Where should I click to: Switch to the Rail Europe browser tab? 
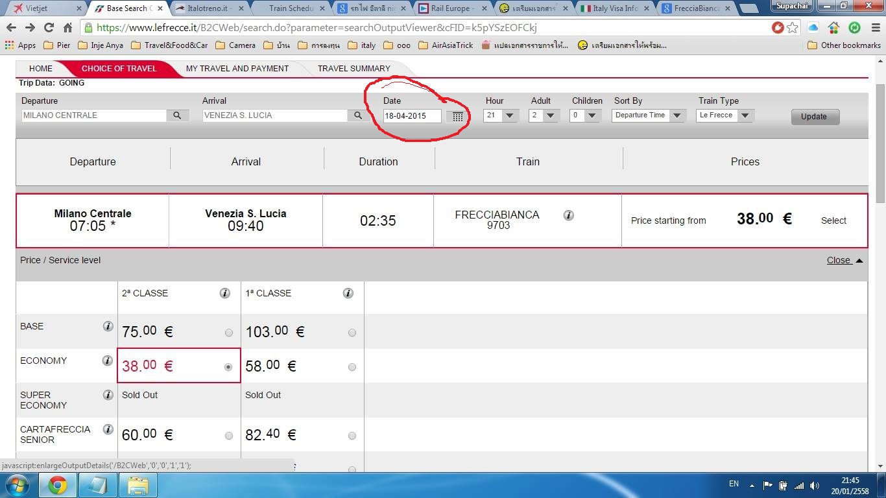(x=452, y=8)
